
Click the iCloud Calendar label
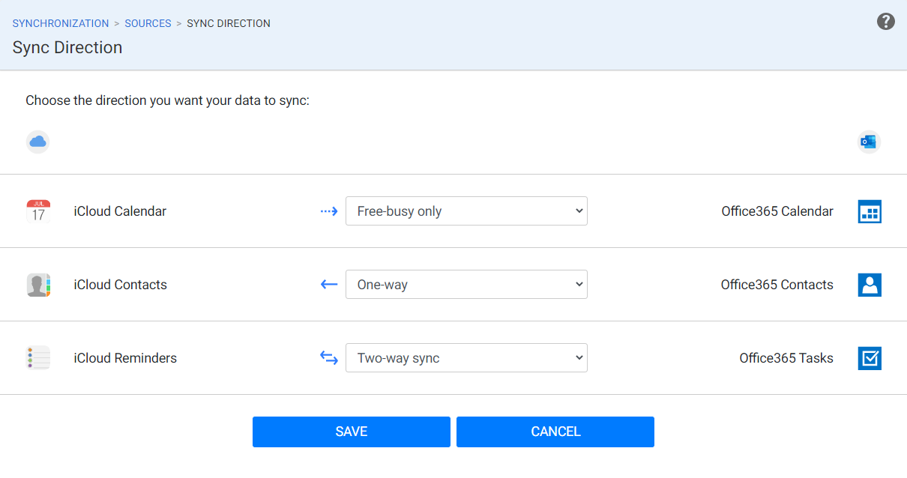(120, 211)
